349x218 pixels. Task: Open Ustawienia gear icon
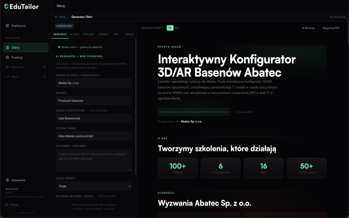tap(7, 180)
